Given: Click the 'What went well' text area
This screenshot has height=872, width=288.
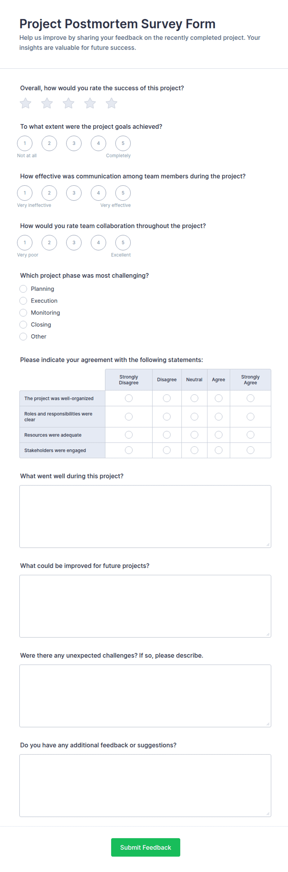Looking at the screenshot, I should 145,517.
